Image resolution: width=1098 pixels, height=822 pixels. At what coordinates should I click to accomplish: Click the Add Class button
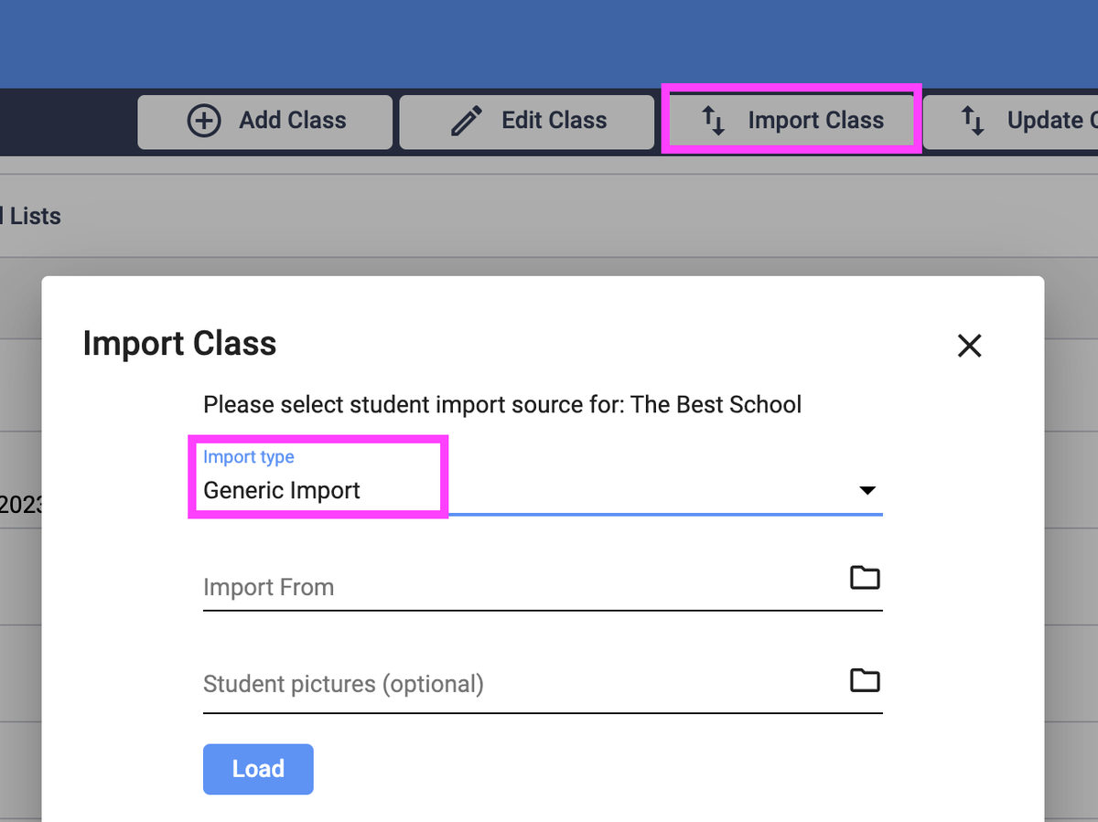coord(265,122)
